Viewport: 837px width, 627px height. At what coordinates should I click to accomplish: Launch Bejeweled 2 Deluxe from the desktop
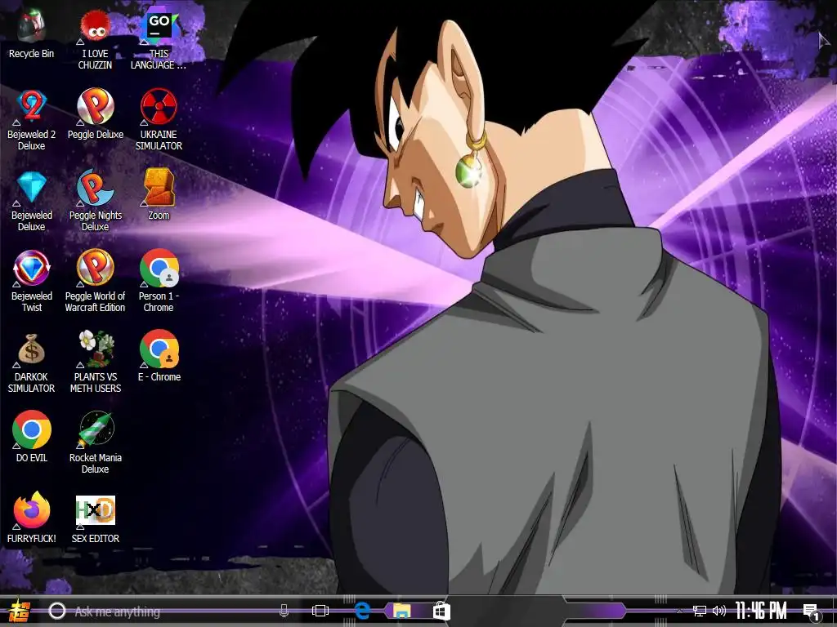point(32,107)
